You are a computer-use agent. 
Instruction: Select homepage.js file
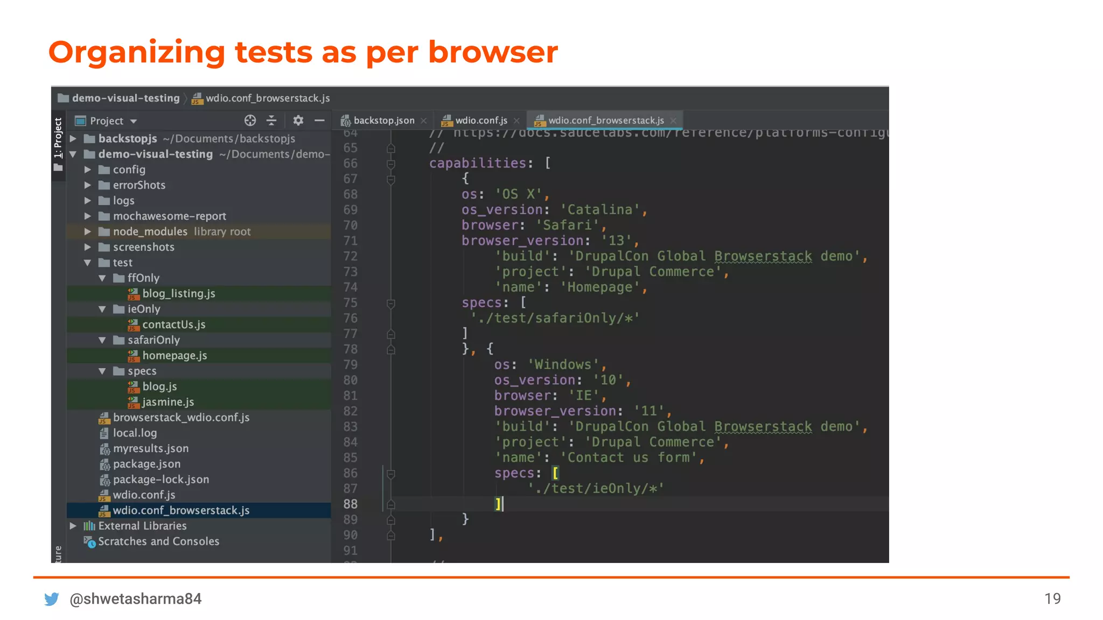coord(199,356)
